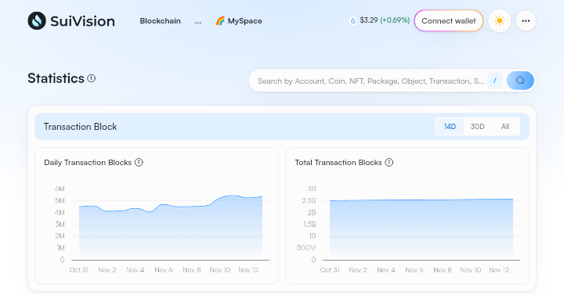Show the Total Transaction Blocks info

(389, 163)
